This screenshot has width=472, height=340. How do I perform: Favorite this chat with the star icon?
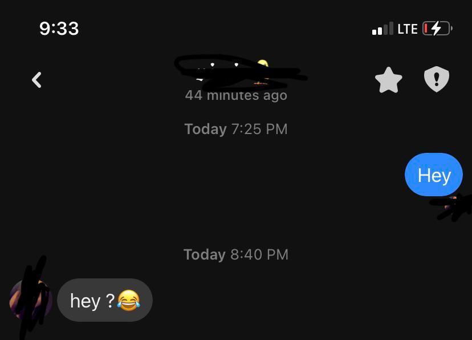tap(389, 80)
